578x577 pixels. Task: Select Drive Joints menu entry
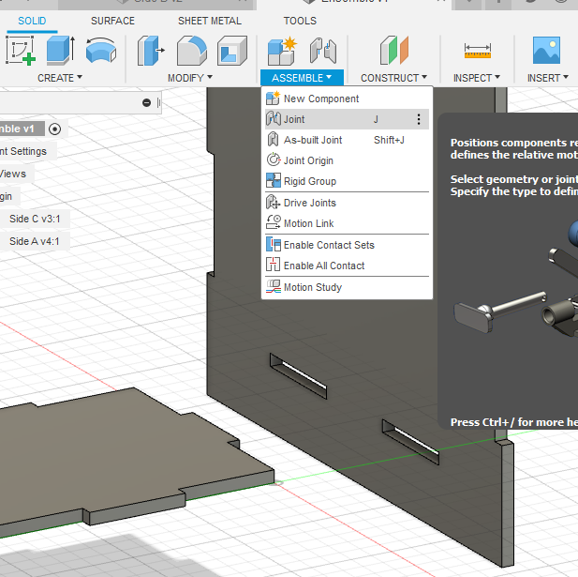pos(347,203)
